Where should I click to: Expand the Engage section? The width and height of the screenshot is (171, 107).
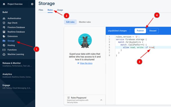17,87
